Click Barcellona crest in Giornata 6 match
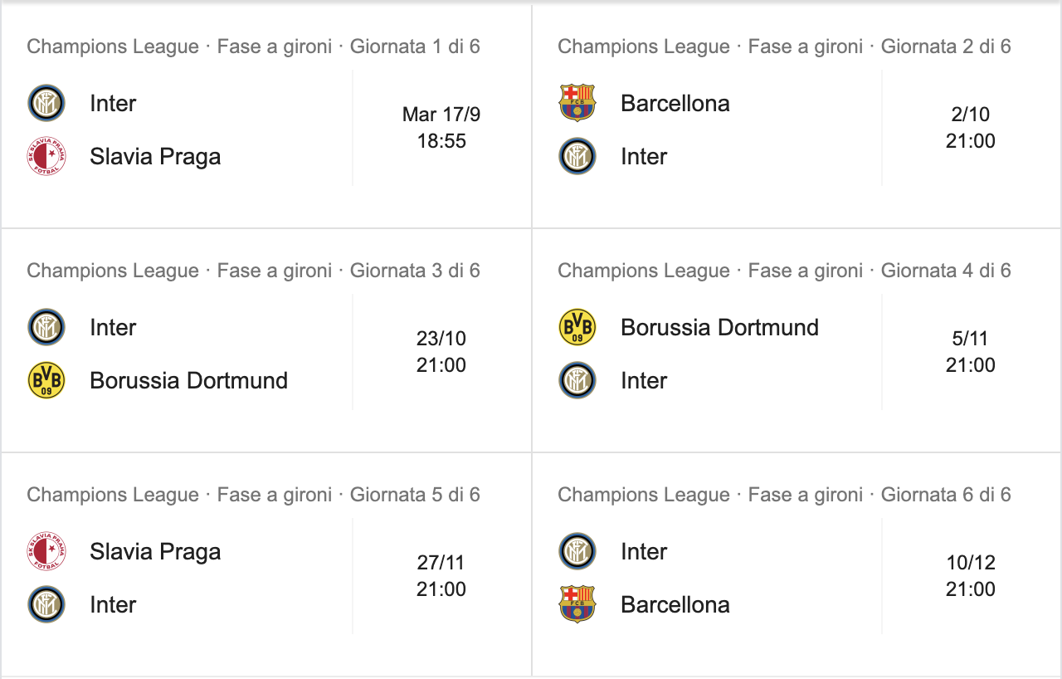Image resolution: width=1062 pixels, height=679 pixels. [x=577, y=604]
